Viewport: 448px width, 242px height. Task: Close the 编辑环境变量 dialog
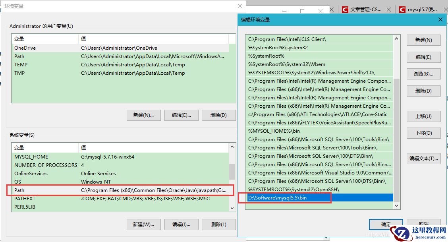(440, 19)
